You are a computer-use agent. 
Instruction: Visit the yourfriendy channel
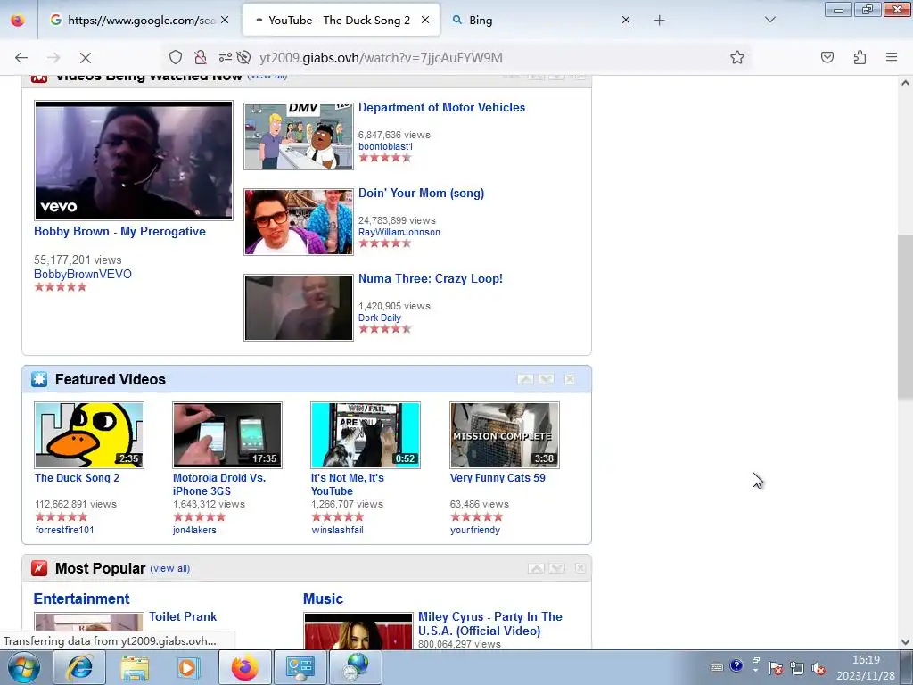pos(475,530)
